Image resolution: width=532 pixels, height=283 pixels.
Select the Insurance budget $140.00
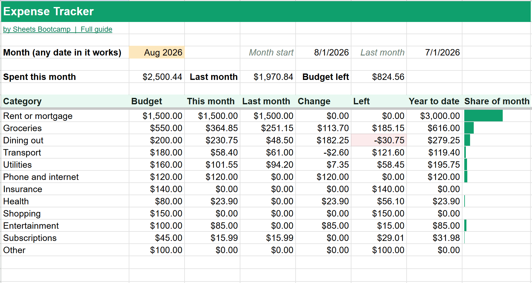click(157, 189)
